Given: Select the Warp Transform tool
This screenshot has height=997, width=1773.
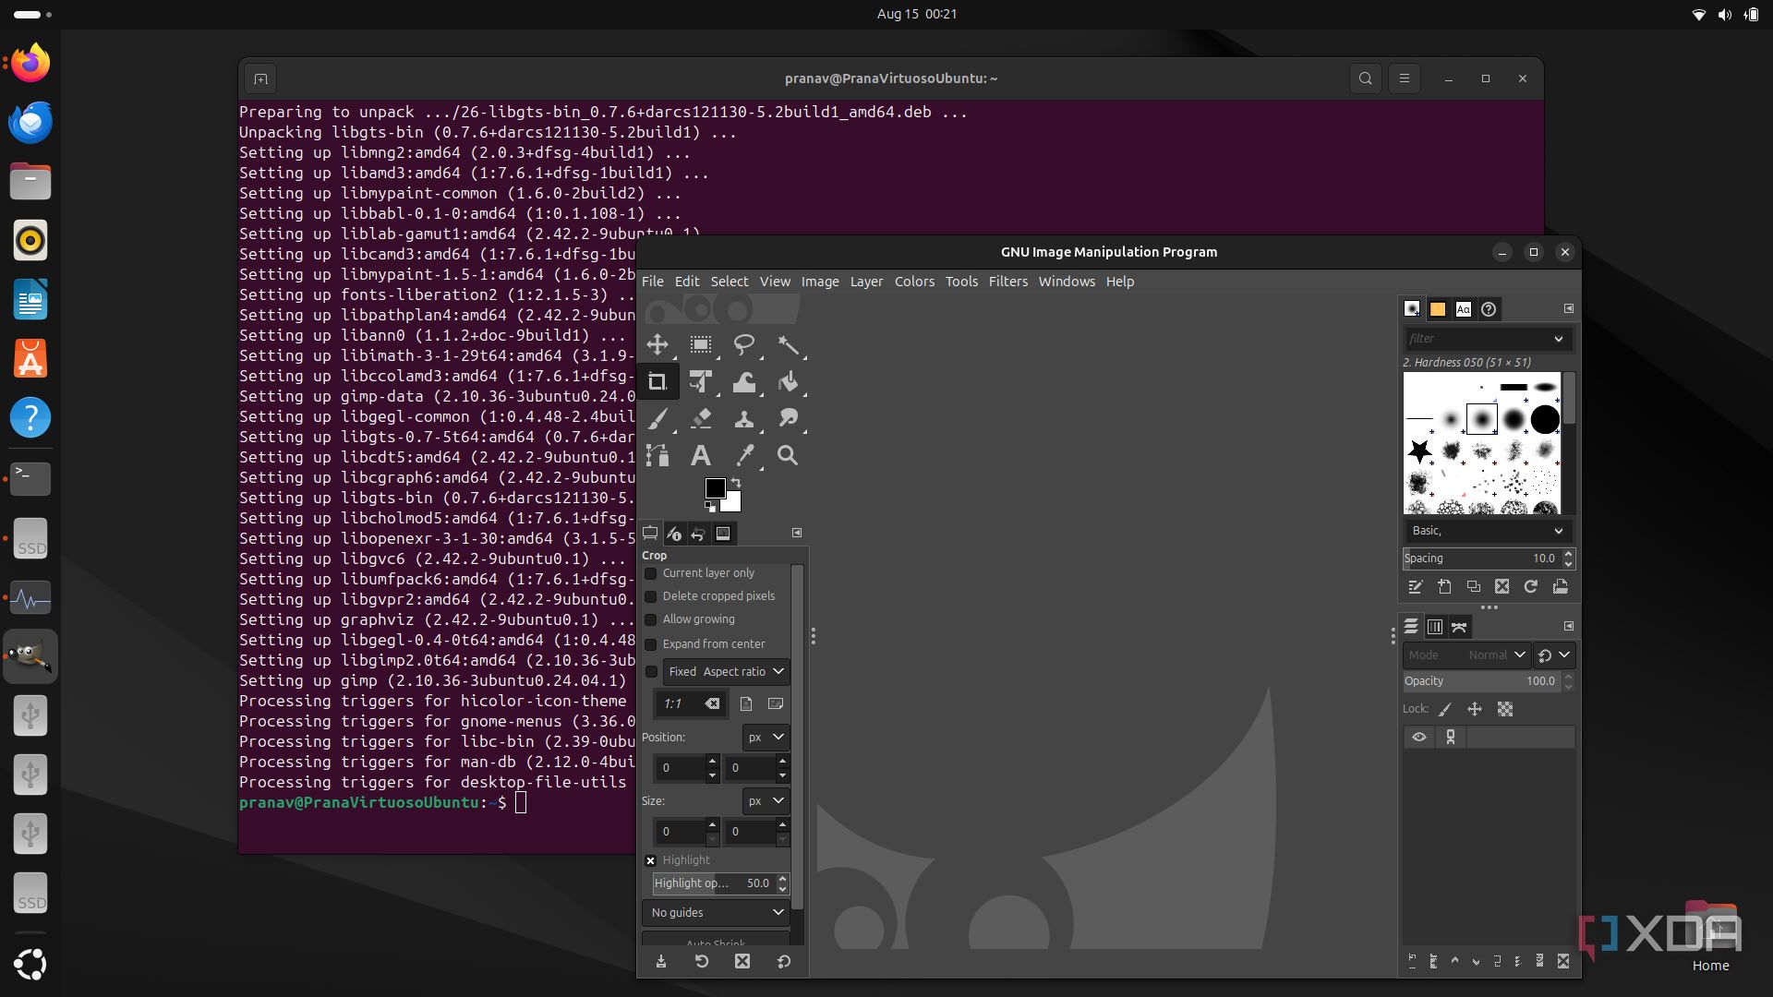Looking at the screenshot, I should click(x=744, y=382).
